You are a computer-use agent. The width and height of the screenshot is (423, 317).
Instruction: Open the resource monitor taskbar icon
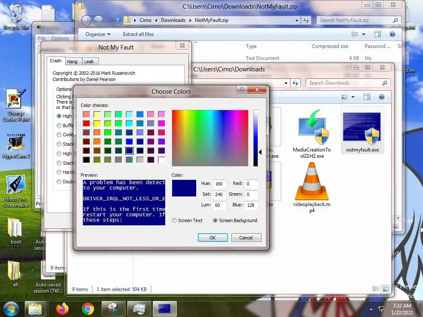139,309
